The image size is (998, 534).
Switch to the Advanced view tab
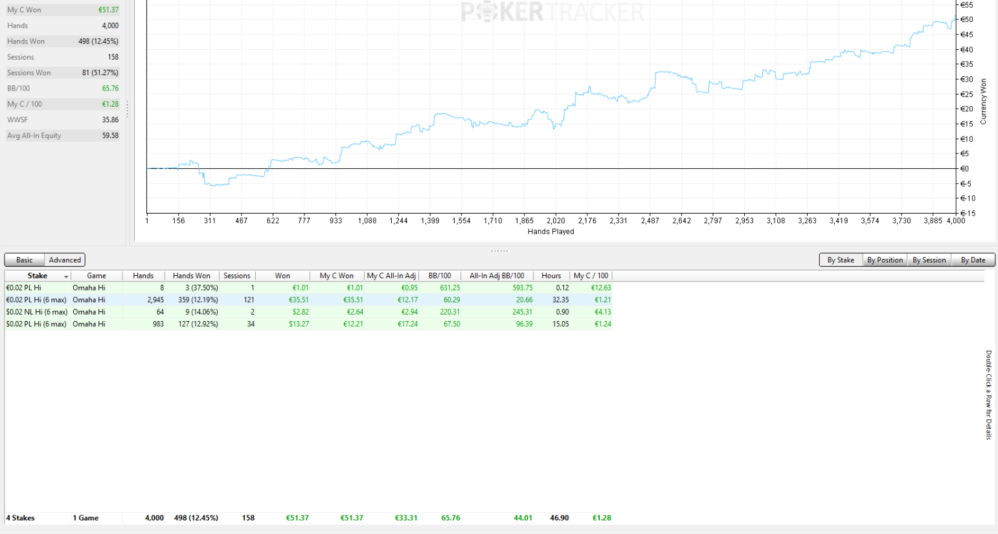click(65, 260)
